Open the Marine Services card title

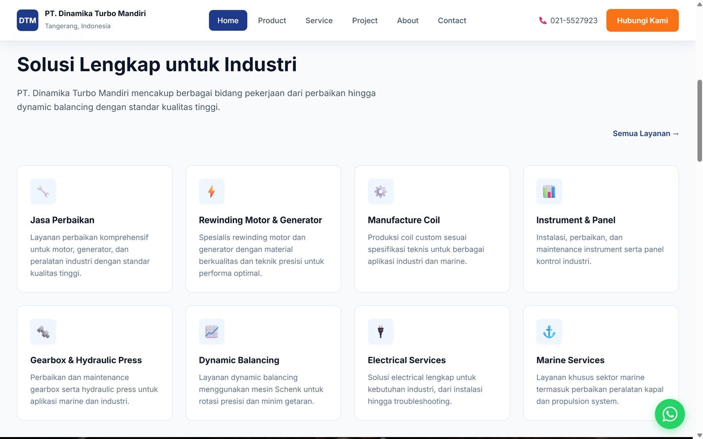(x=570, y=360)
